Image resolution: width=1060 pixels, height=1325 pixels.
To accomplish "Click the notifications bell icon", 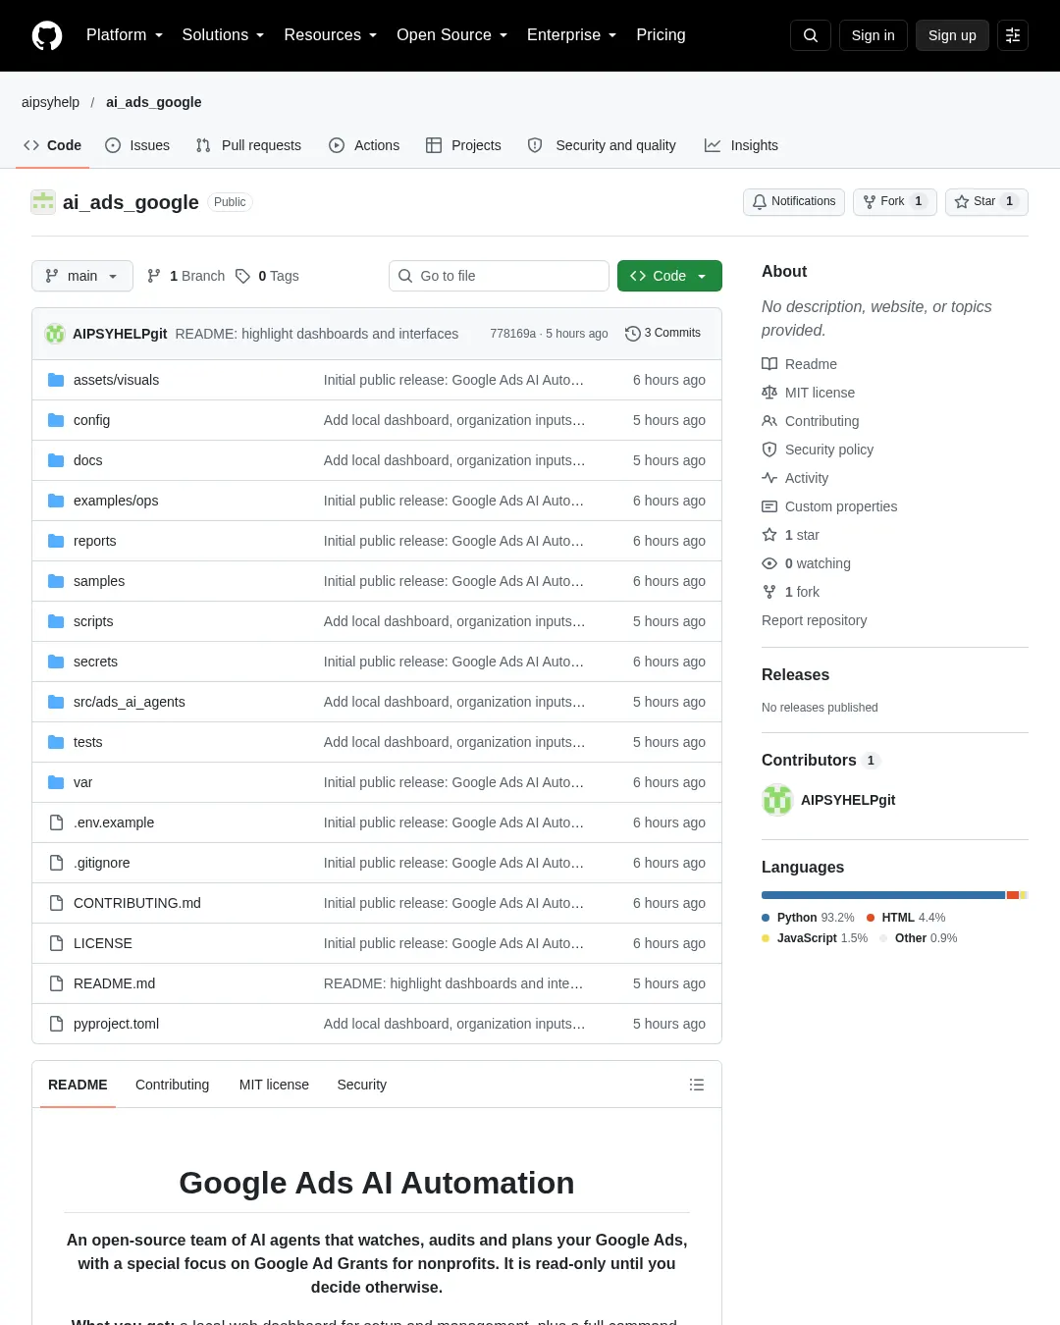I will [x=760, y=201].
